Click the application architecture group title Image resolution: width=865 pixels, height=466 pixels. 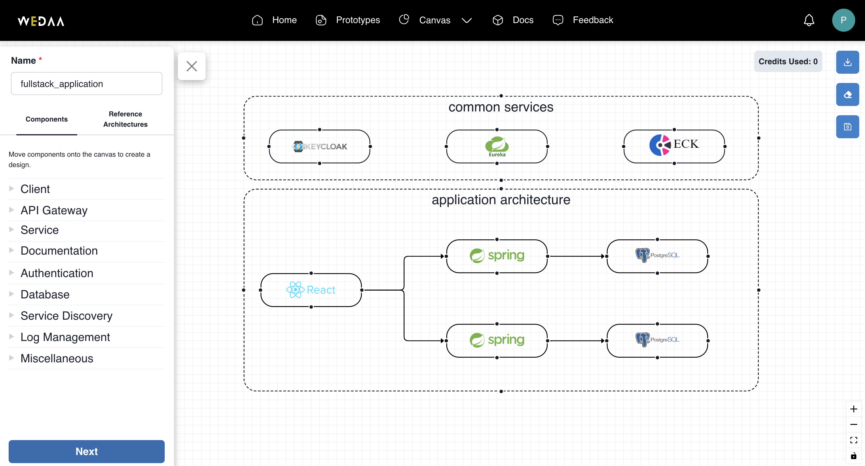(x=501, y=200)
